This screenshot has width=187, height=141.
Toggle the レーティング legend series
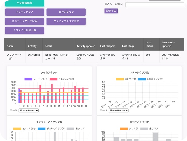36,79
